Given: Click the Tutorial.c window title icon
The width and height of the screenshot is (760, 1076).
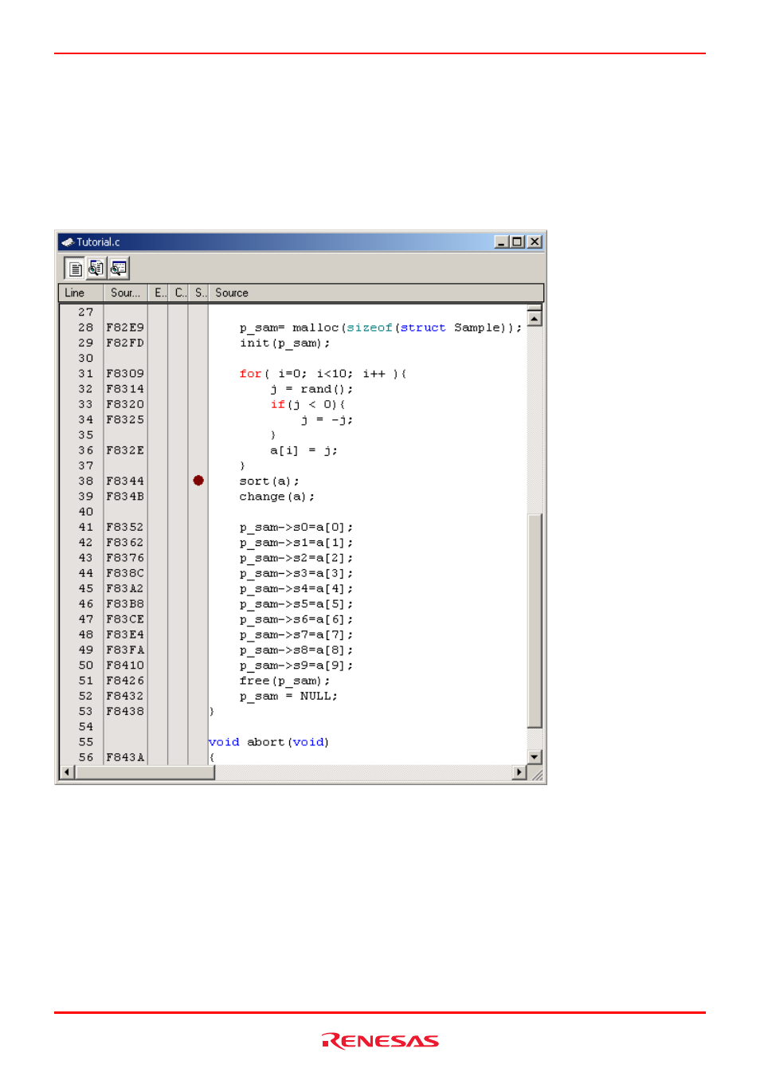Looking at the screenshot, I should click(67, 242).
